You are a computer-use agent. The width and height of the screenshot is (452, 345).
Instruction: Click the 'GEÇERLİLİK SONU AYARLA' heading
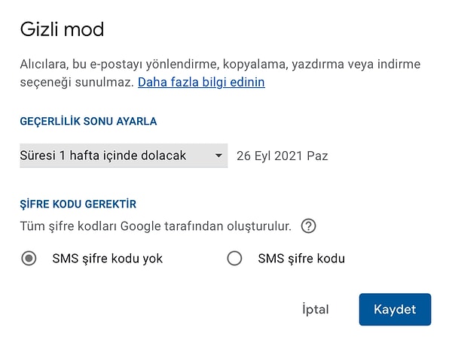click(x=88, y=121)
